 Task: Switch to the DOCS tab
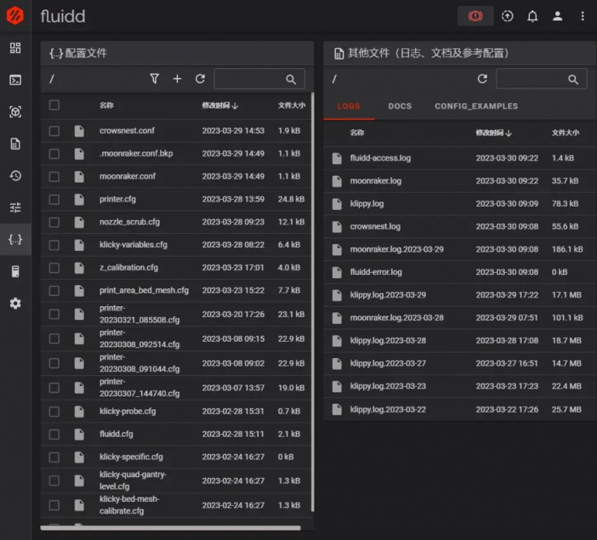[x=400, y=106]
